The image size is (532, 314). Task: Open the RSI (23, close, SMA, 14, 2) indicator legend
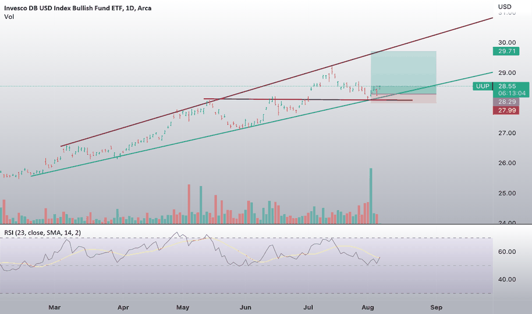(42, 232)
